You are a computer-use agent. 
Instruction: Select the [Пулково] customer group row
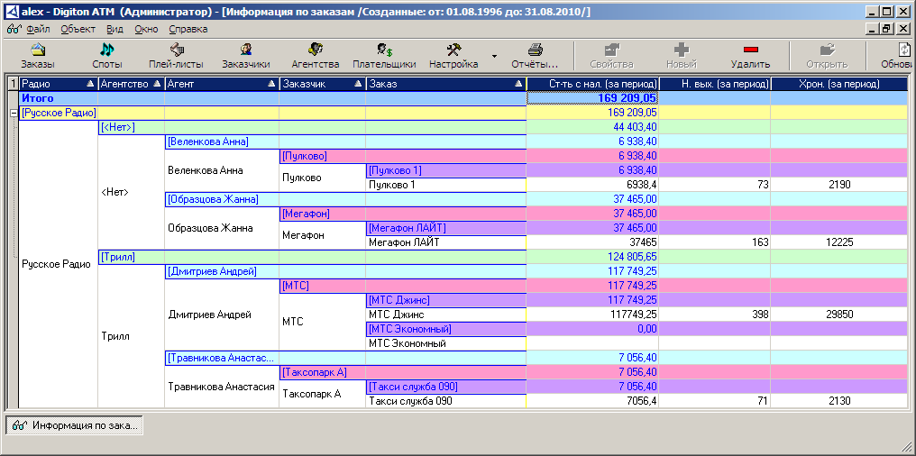coord(593,156)
